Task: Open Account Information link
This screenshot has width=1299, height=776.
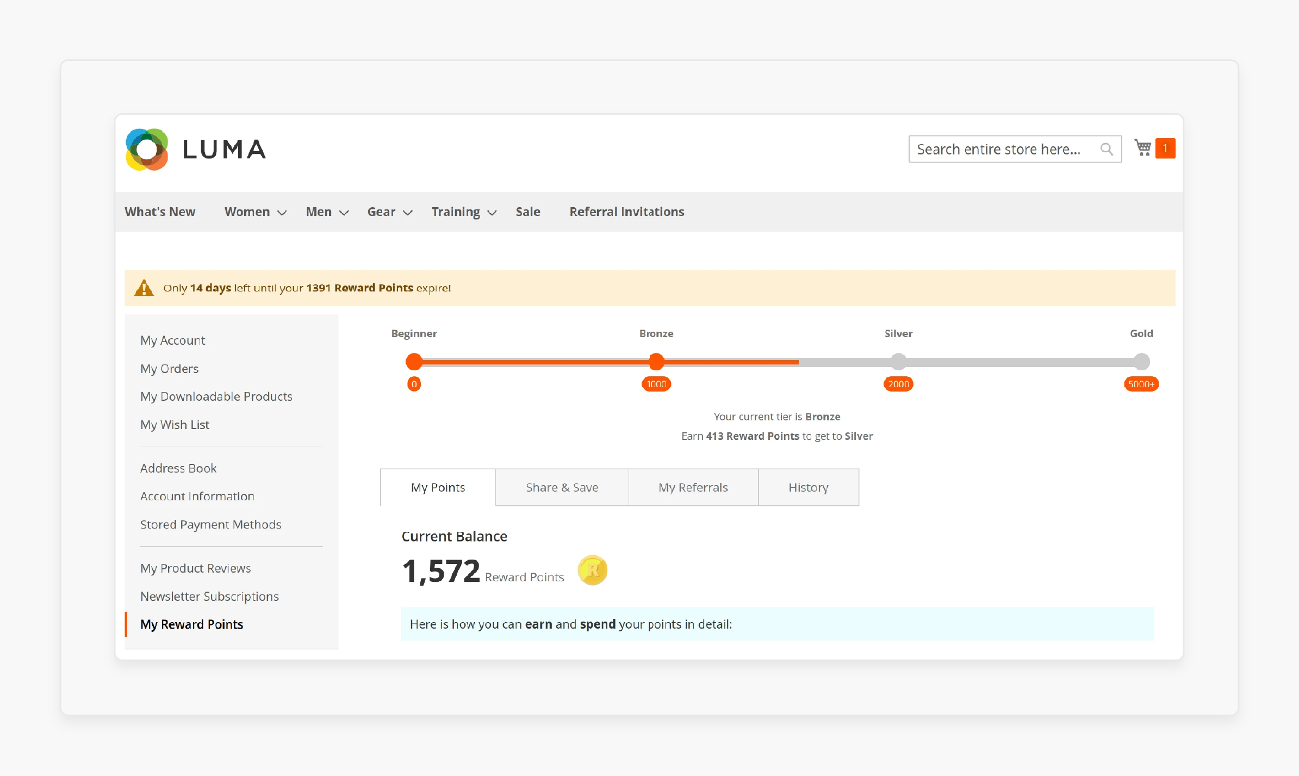Action: (197, 496)
